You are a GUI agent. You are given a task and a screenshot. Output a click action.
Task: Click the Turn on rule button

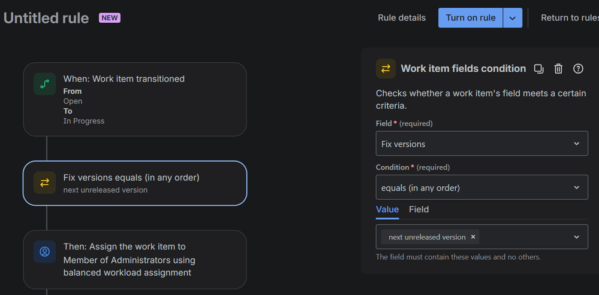471,18
